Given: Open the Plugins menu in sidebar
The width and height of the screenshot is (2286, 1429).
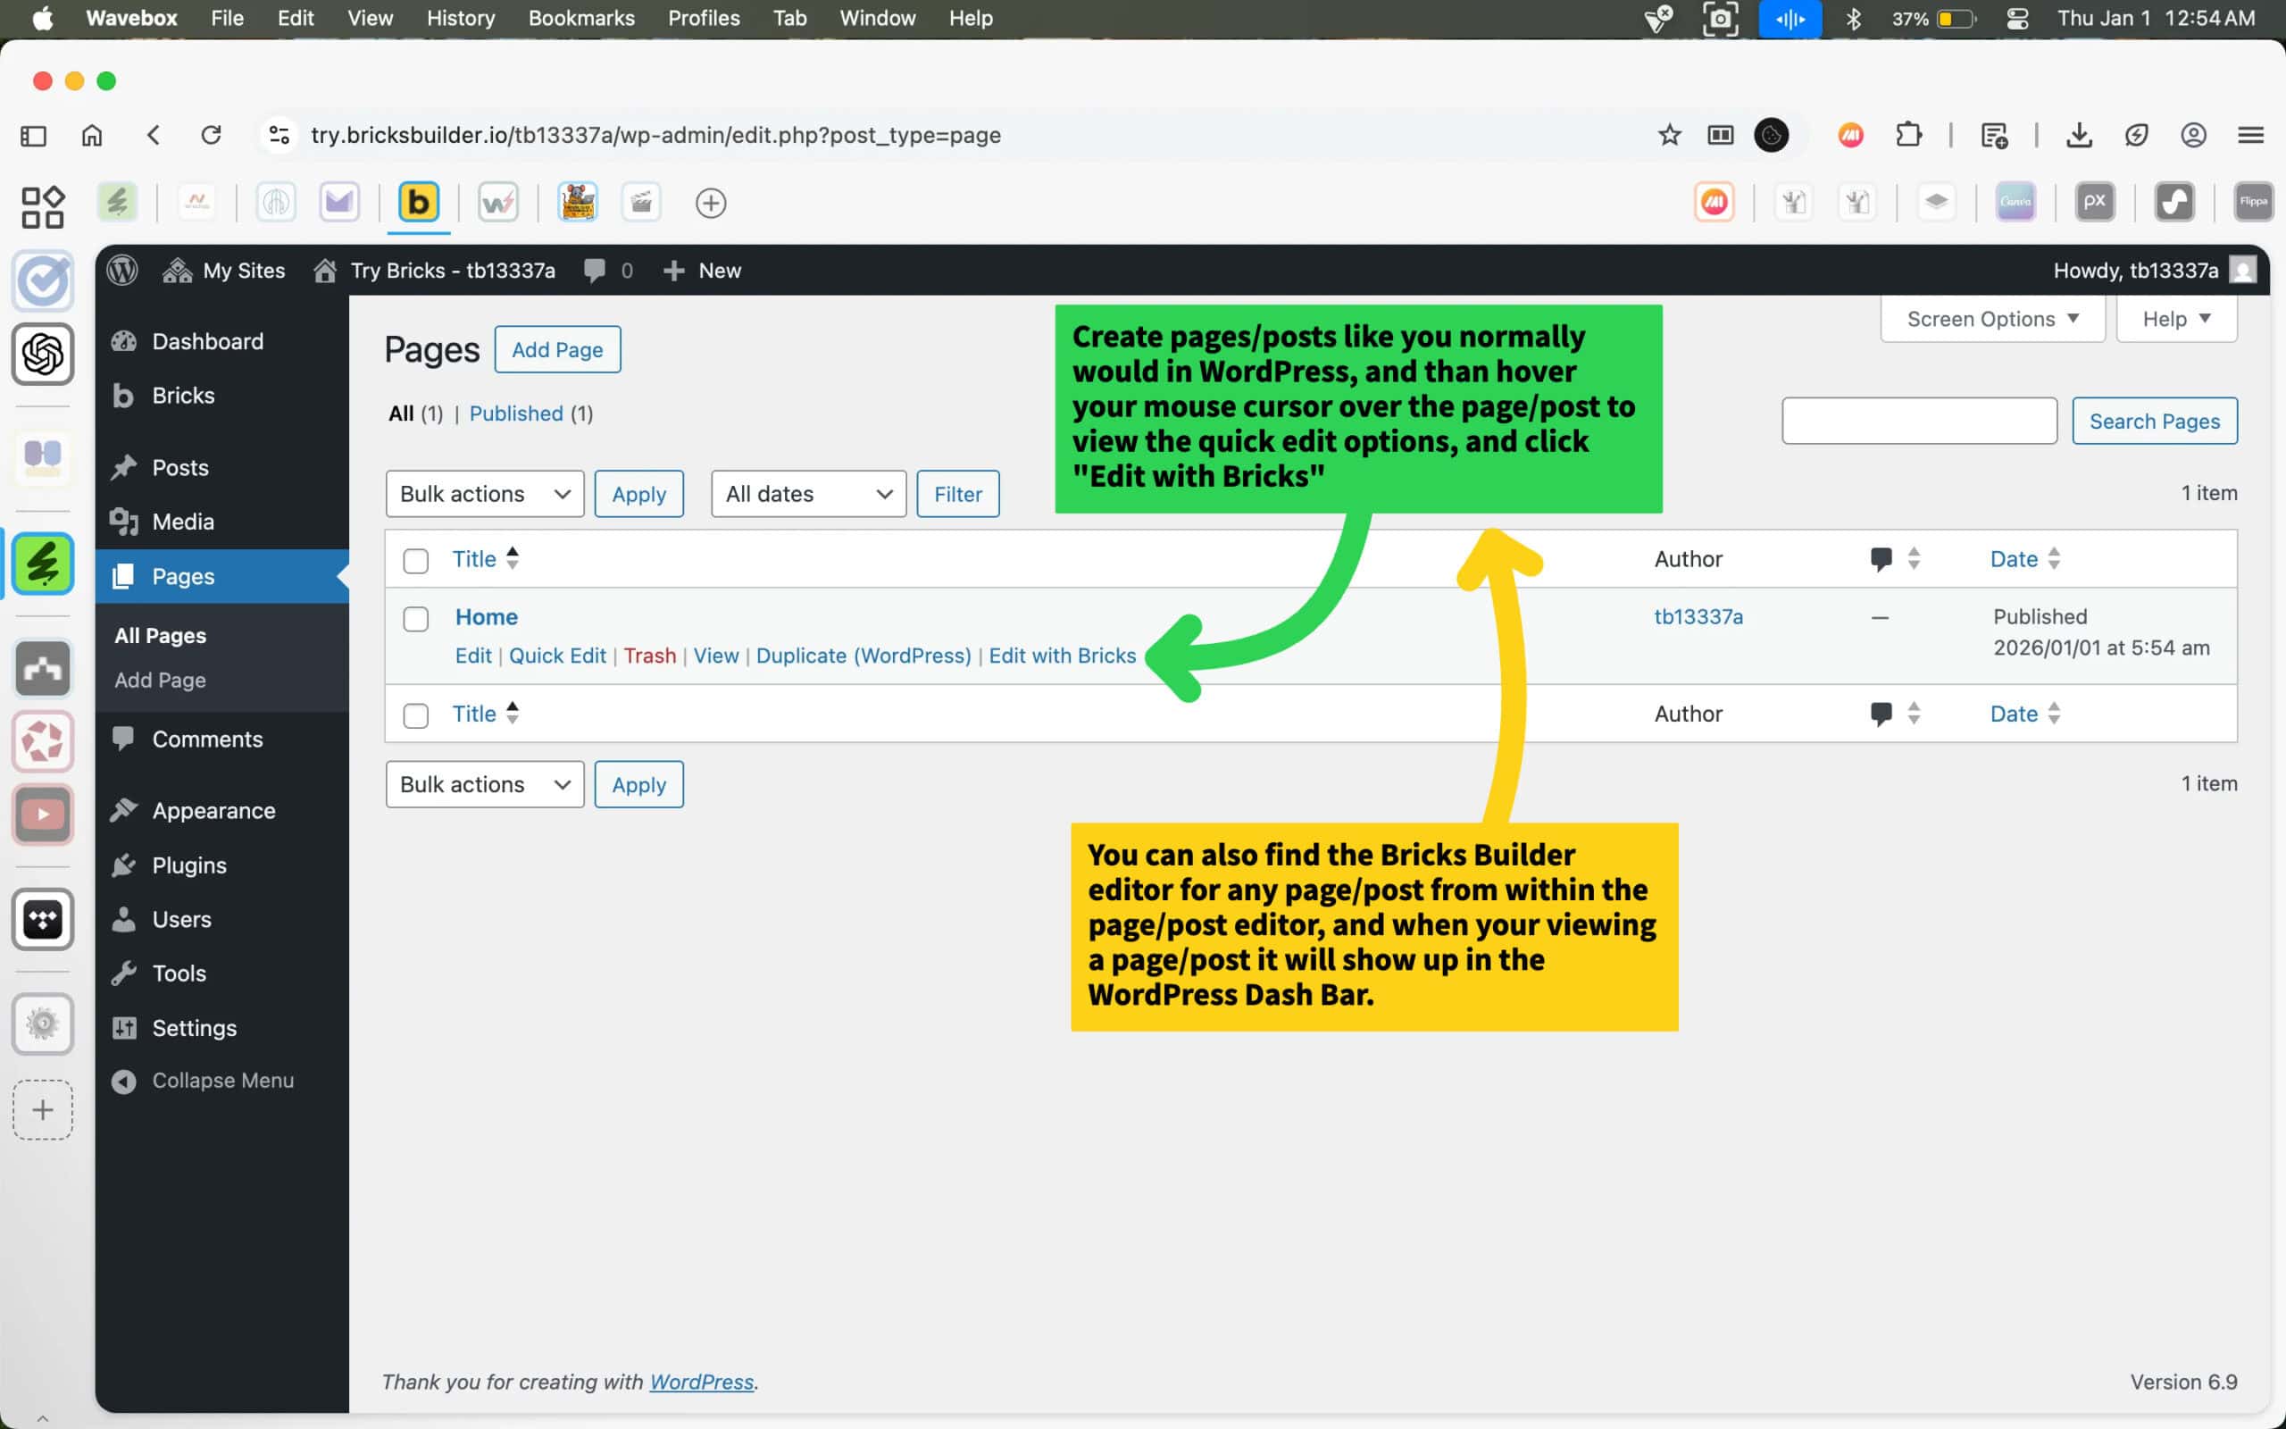Looking at the screenshot, I should click(x=189, y=865).
